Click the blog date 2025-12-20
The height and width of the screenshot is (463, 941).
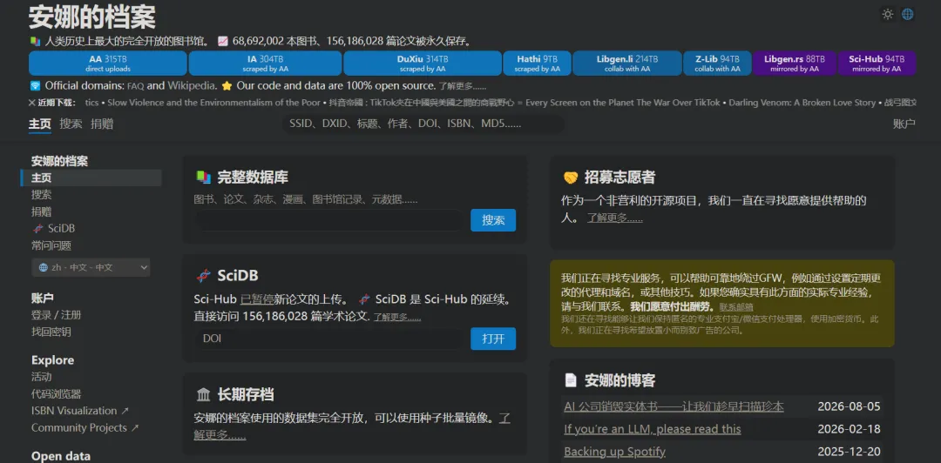pyautogui.click(x=849, y=452)
